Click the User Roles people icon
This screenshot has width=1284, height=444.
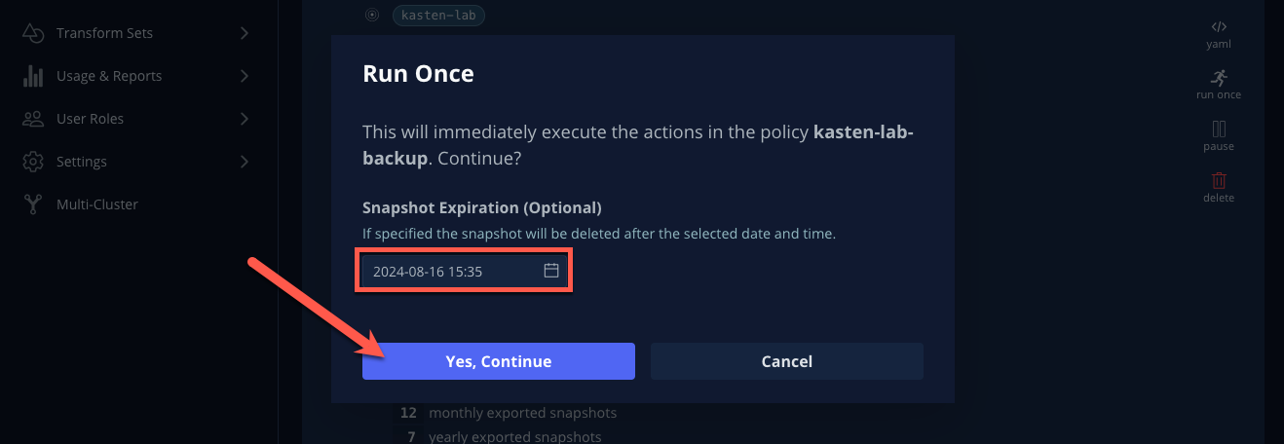pos(33,119)
